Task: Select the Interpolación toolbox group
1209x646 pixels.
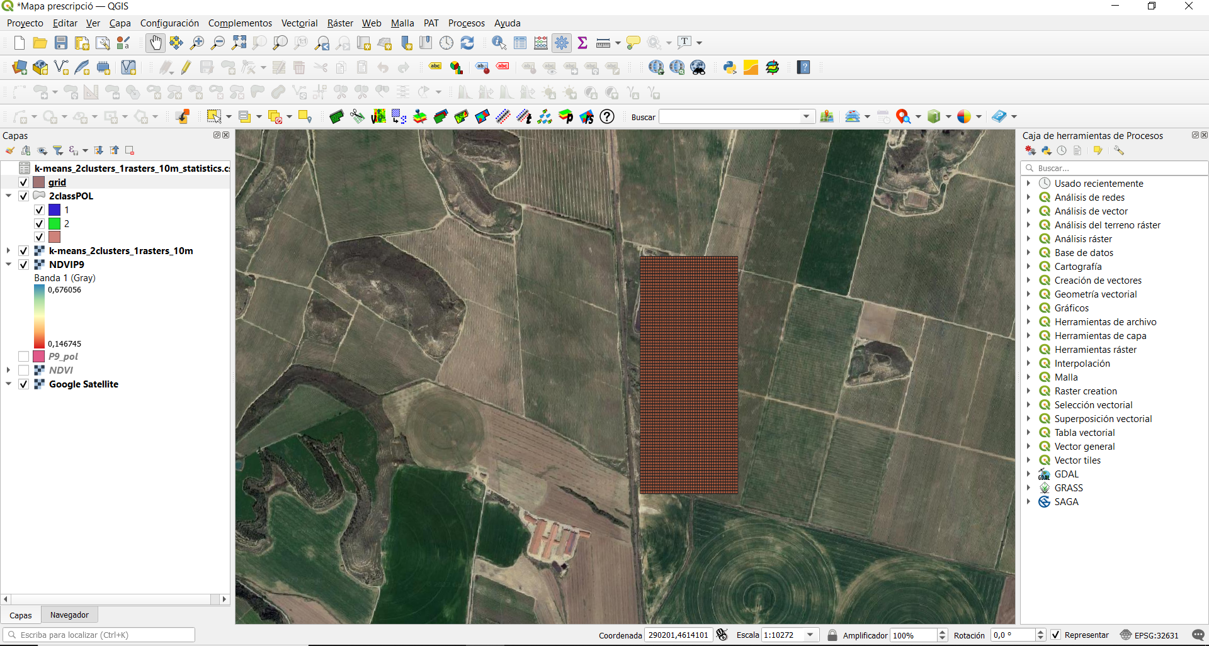Action: tap(1082, 364)
